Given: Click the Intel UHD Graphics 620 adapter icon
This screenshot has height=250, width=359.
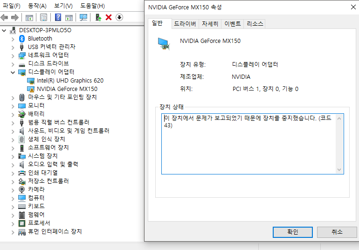Looking at the screenshot, I should pos(31,81).
